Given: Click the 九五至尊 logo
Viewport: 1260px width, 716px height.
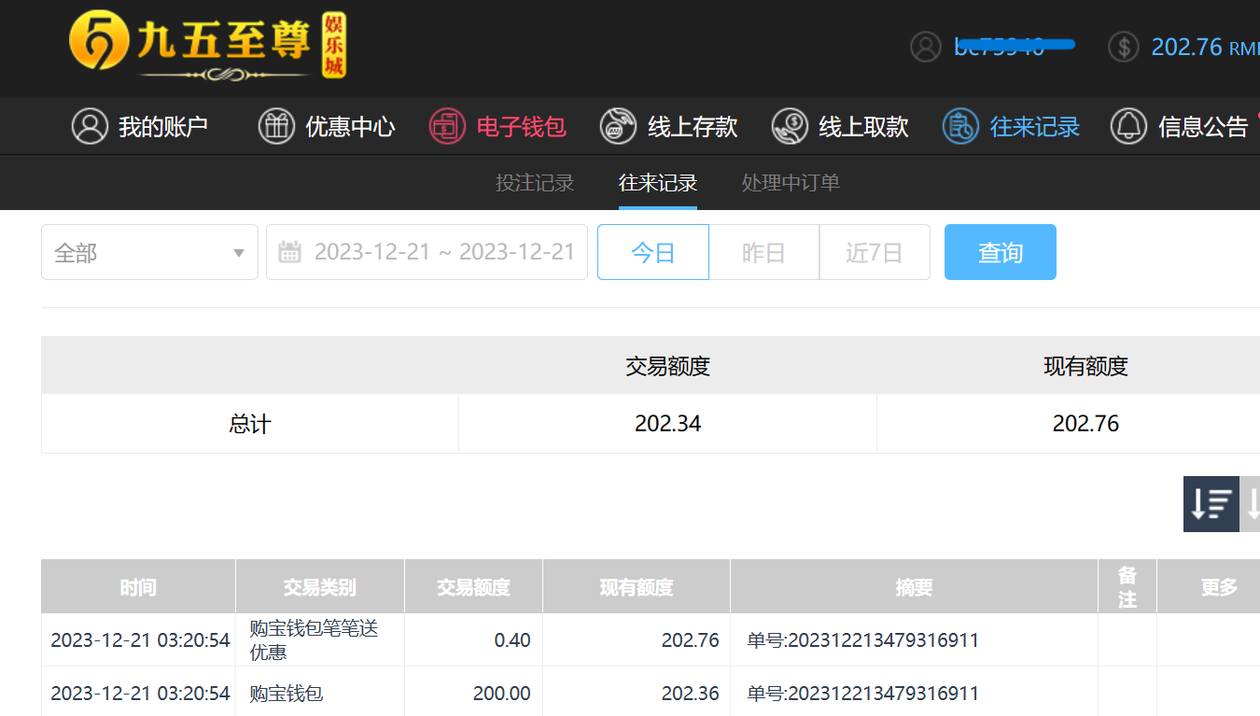Looking at the screenshot, I should click(207, 47).
